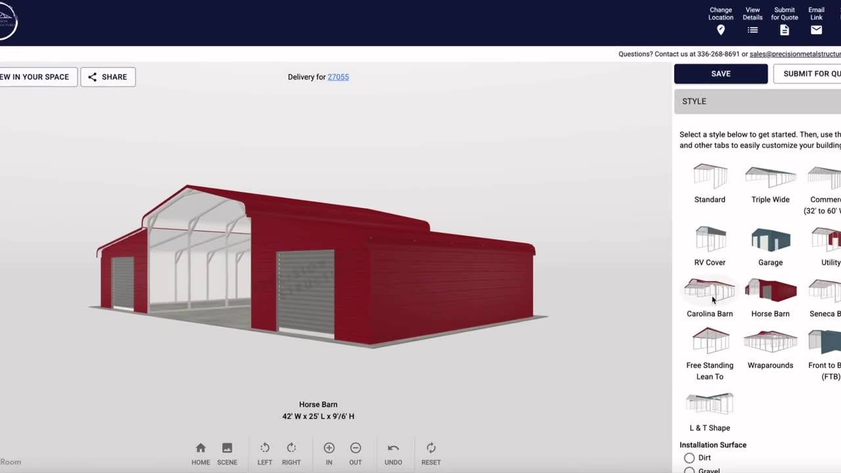This screenshot has width=841, height=473.
Task: Choose the Triple Wide style thumbnail
Action: pos(771,177)
